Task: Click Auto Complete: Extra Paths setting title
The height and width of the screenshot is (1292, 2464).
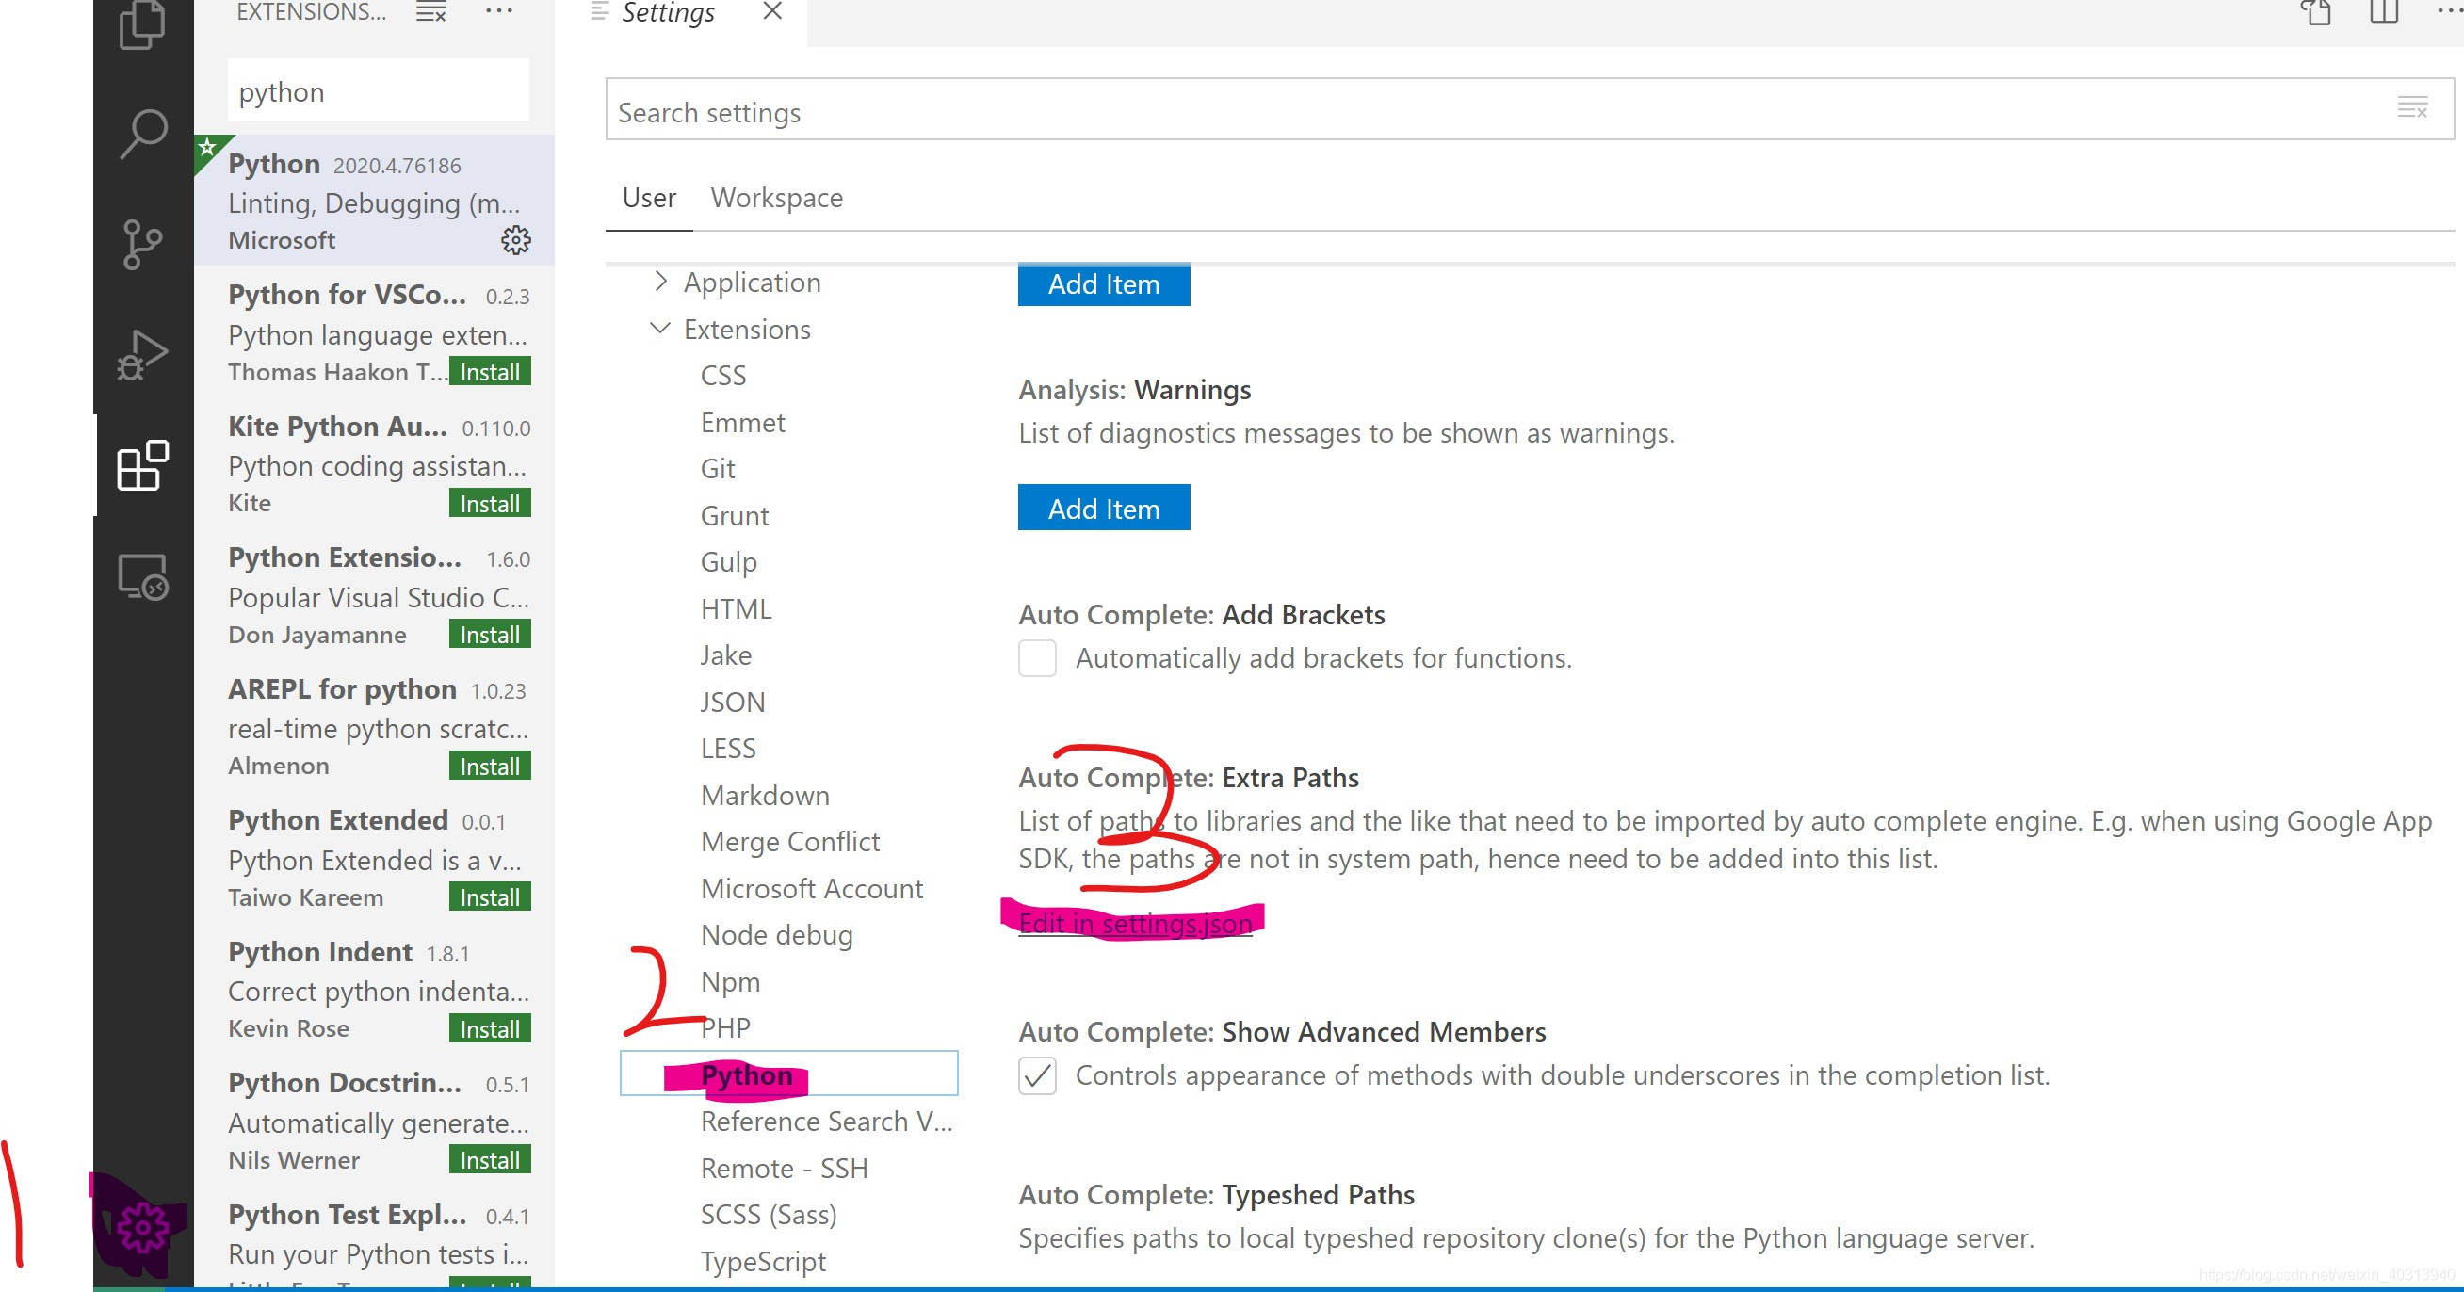Action: [x=1188, y=778]
